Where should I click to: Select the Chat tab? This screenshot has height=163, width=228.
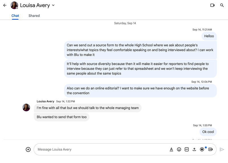pos(15,16)
